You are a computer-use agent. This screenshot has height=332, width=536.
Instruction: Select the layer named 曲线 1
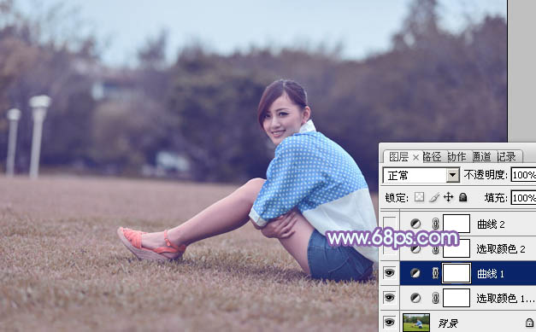491,274
